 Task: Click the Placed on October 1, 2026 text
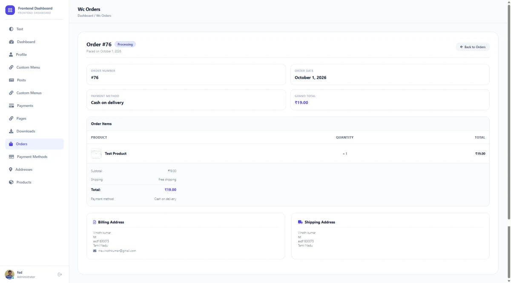pyautogui.click(x=104, y=51)
